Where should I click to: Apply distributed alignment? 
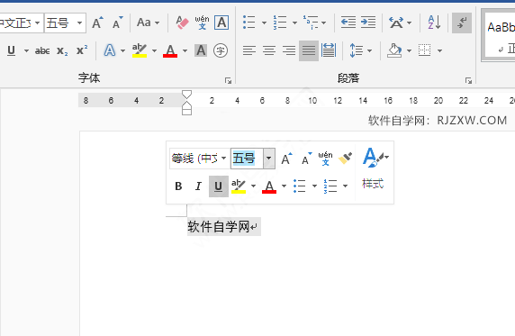pyautogui.click(x=329, y=50)
